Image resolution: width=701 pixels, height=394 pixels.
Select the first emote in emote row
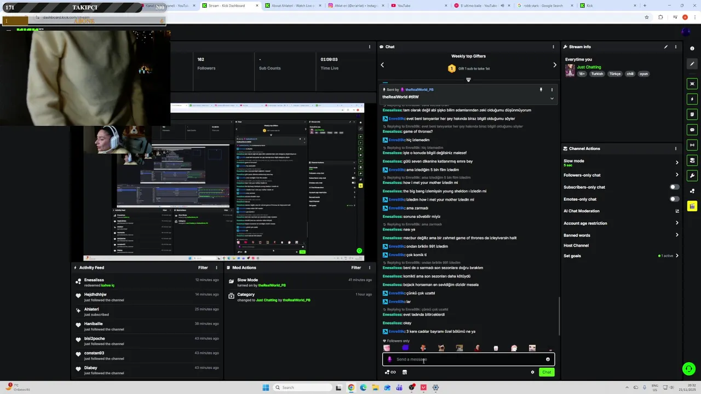pos(387,348)
